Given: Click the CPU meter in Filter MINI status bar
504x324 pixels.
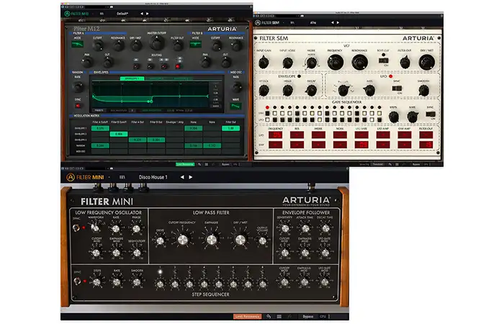Looking at the screenshot, I should pyautogui.click(x=323, y=317).
